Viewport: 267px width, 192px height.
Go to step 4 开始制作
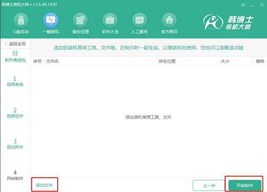(15, 175)
